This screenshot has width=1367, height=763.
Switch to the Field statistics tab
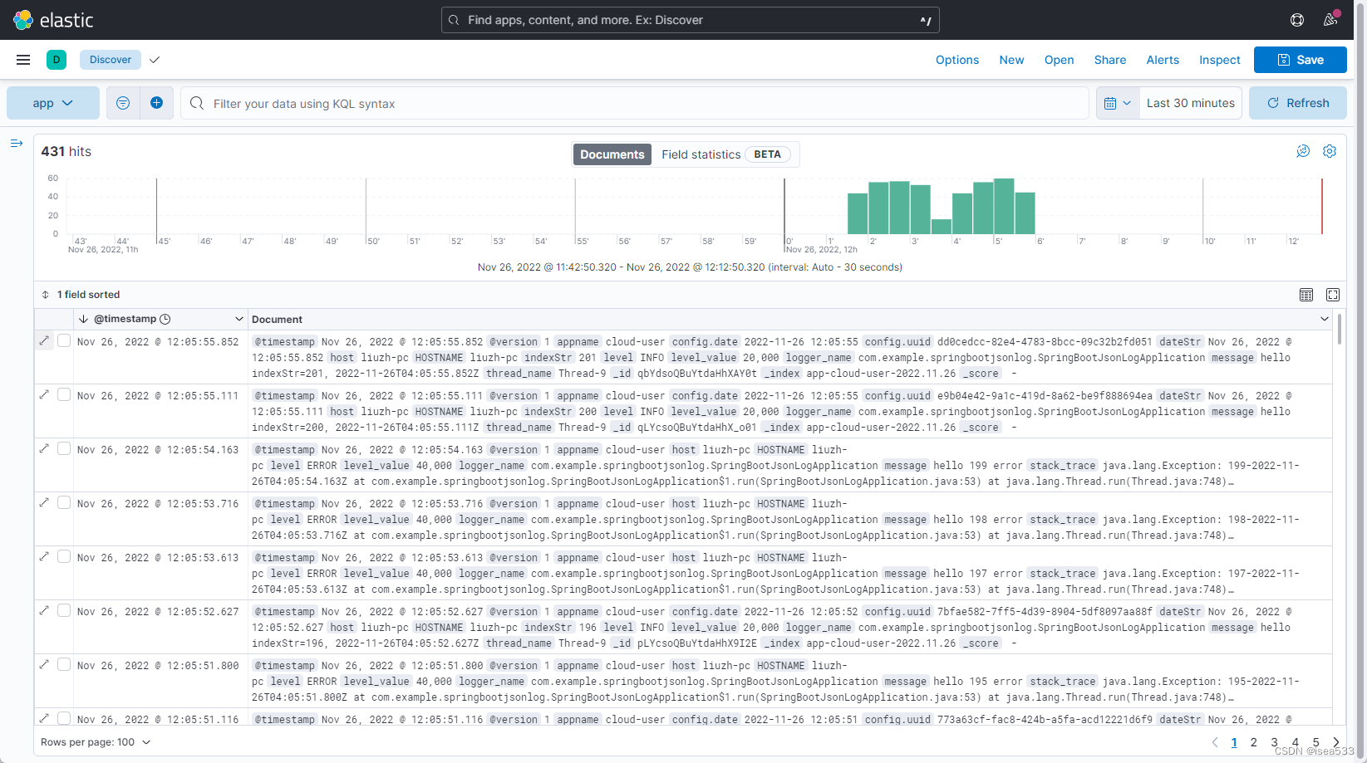click(701, 154)
